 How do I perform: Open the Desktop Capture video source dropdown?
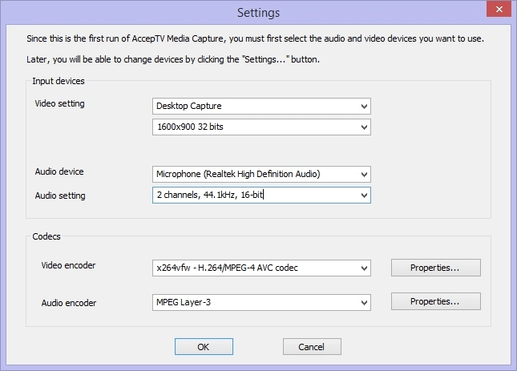point(261,106)
